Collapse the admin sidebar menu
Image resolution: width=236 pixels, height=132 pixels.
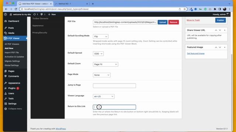[15, 109]
